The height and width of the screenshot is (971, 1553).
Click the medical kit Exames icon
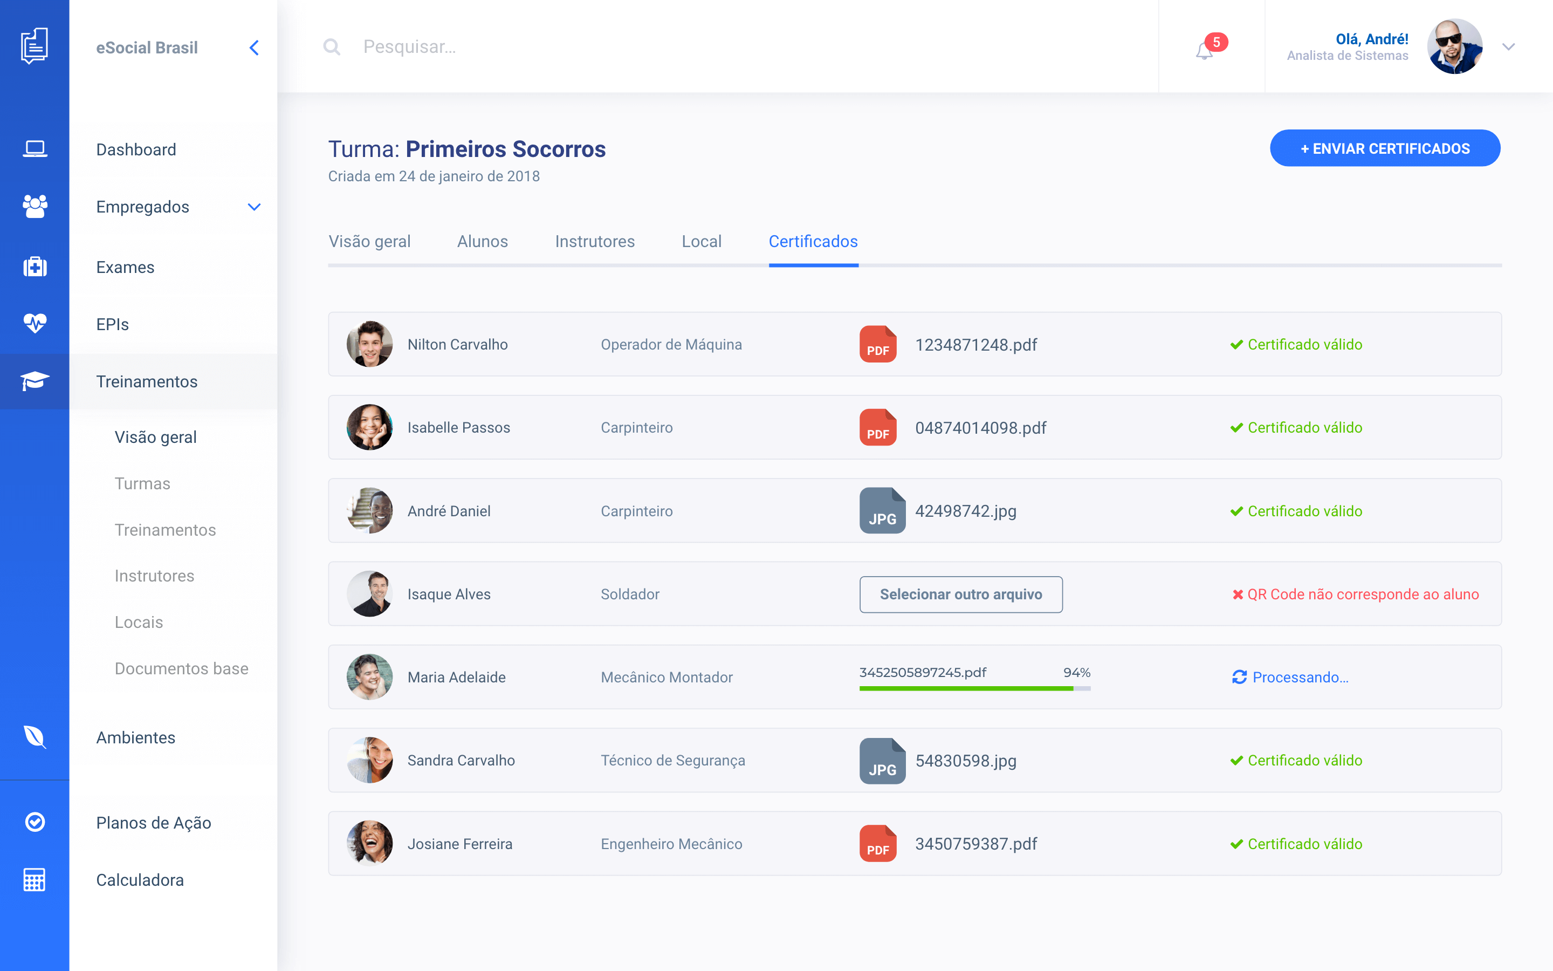[35, 266]
